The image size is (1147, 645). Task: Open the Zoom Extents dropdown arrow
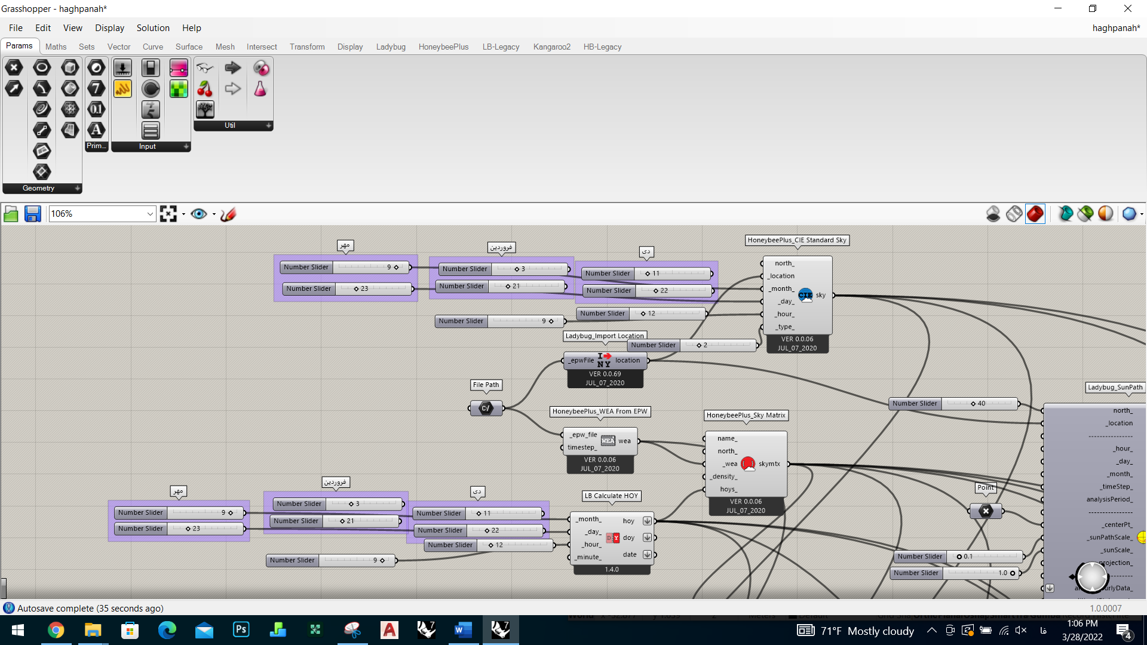click(x=183, y=214)
